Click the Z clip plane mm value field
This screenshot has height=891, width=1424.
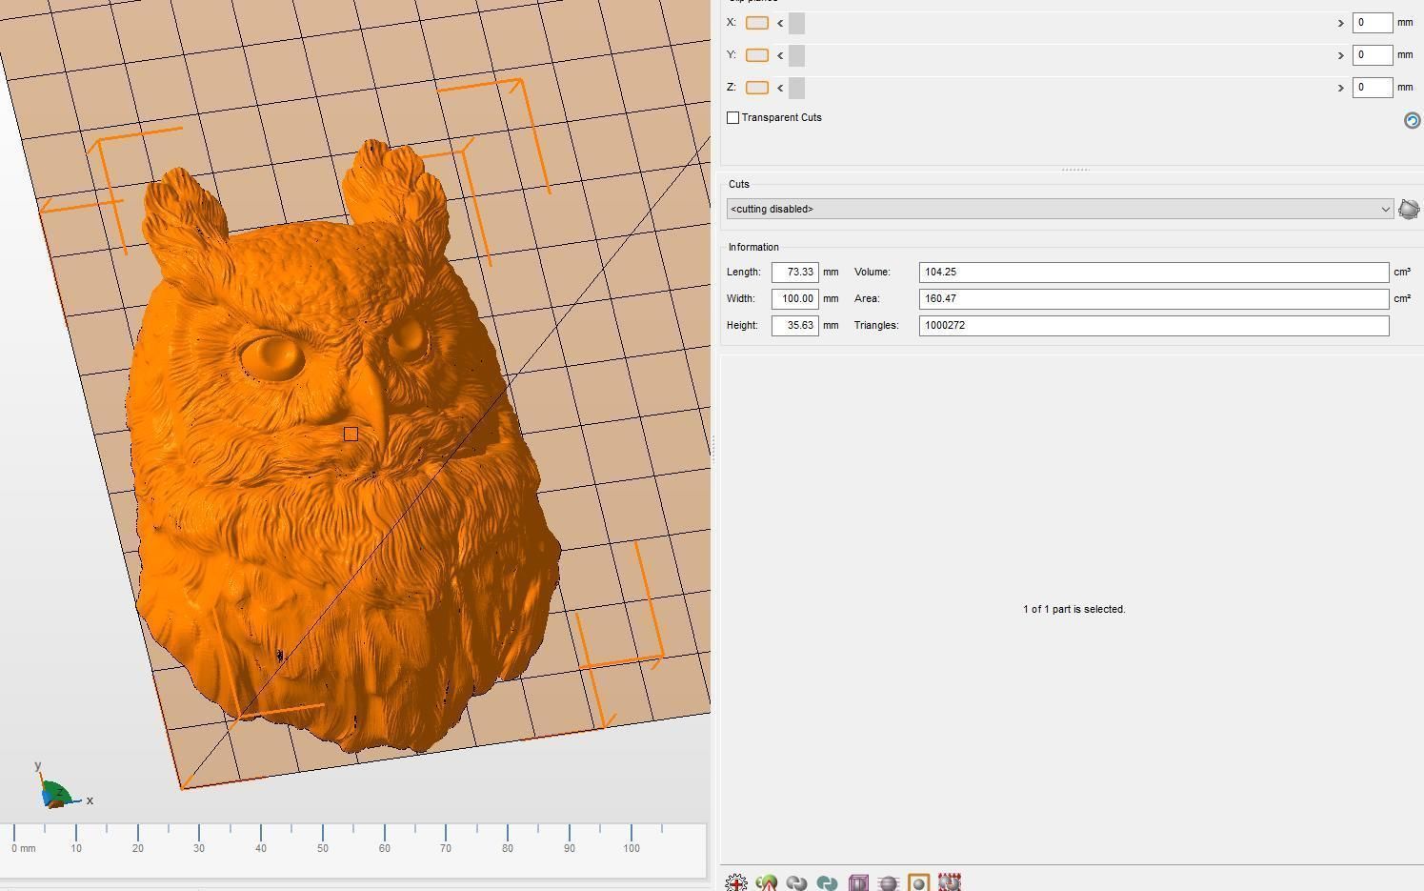click(1372, 88)
